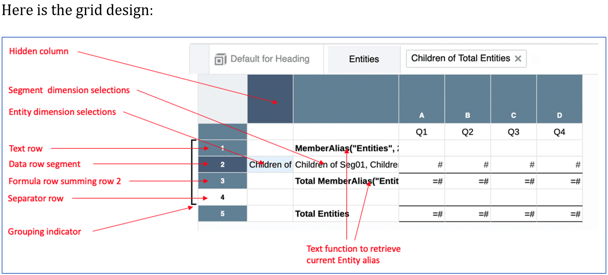Click the Q4 column heading cell
Viewport: 608px width, 275px height.
click(x=559, y=132)
